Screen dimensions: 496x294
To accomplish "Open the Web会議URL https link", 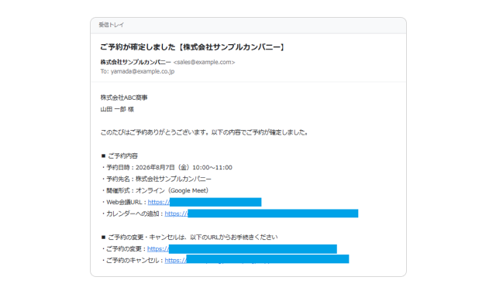I will [x=158, y=202].
